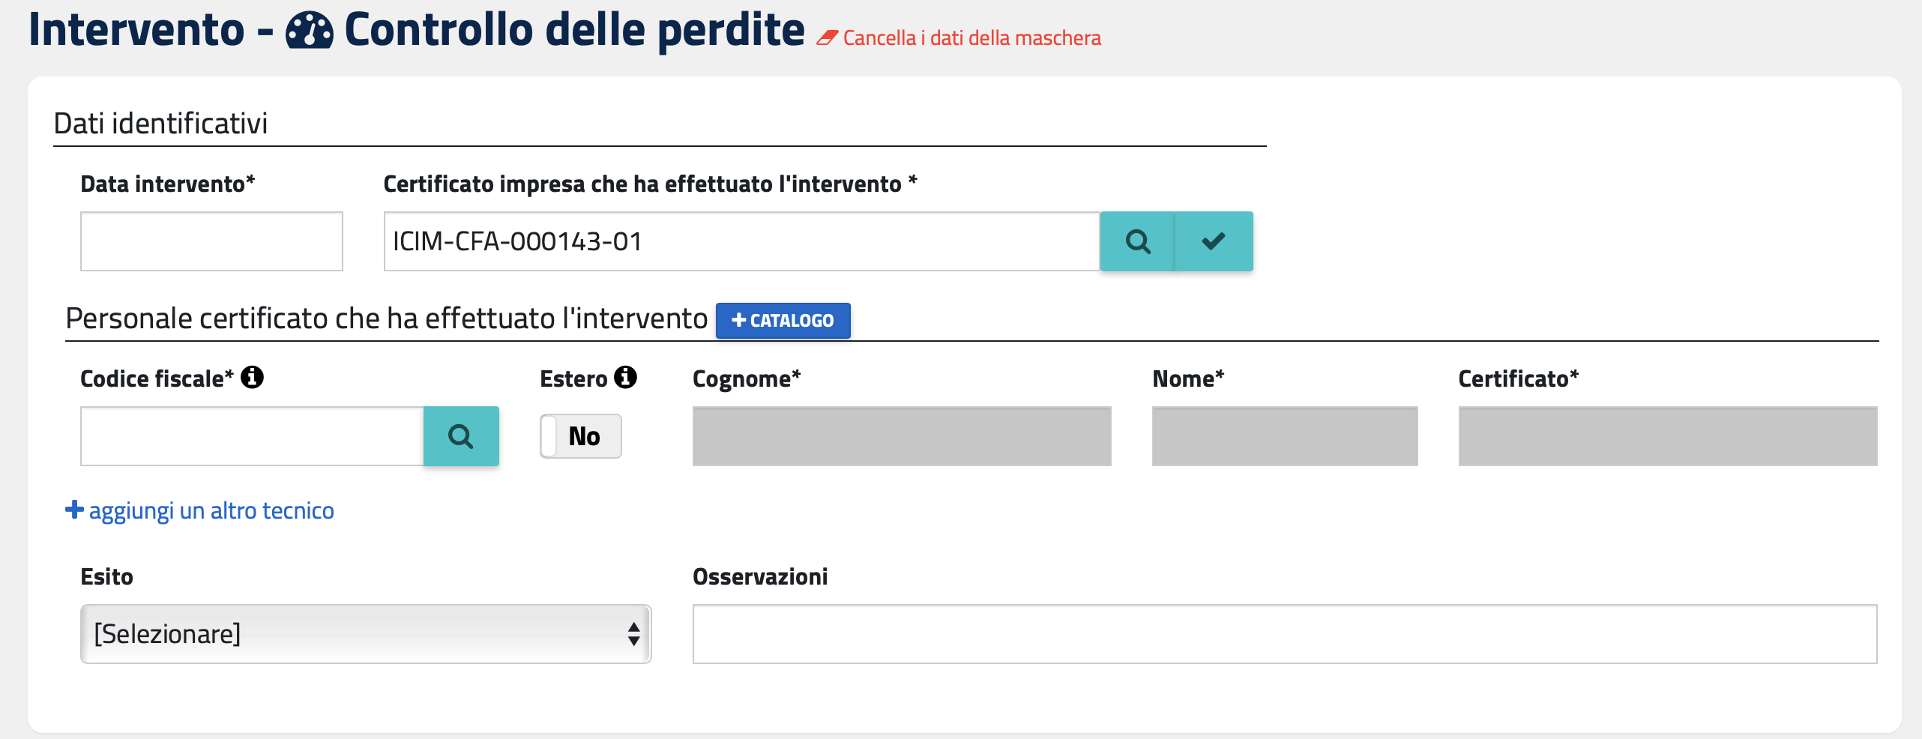
Task: Click the Osservazioni text field
Action: [1284, 634]
